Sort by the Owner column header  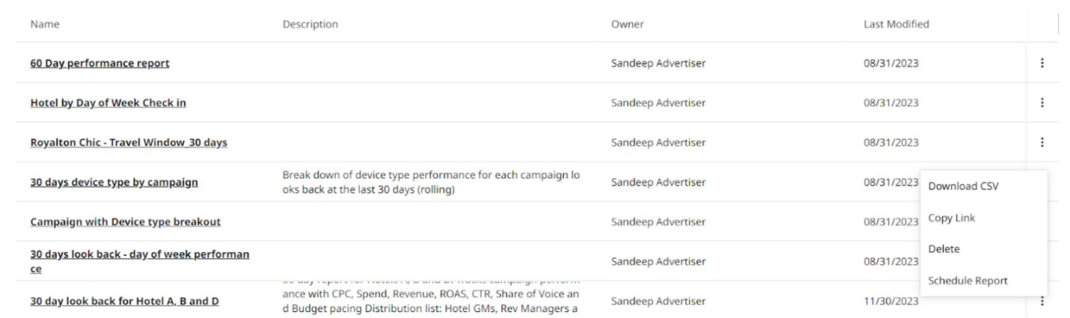point(627,24)
